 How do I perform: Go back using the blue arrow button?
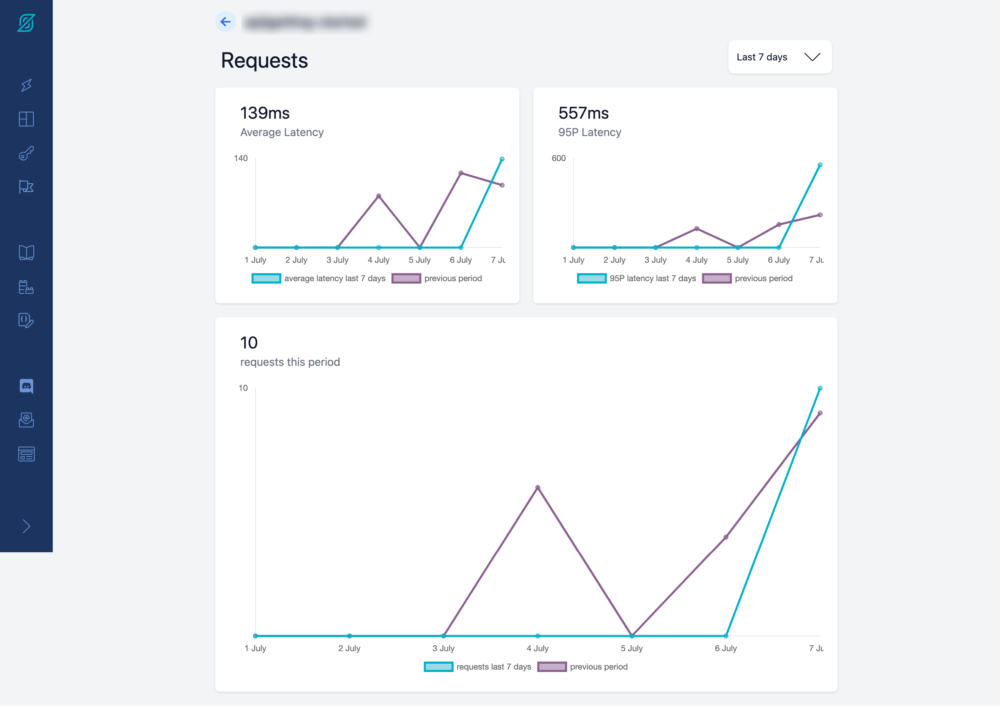coord(226,22)
